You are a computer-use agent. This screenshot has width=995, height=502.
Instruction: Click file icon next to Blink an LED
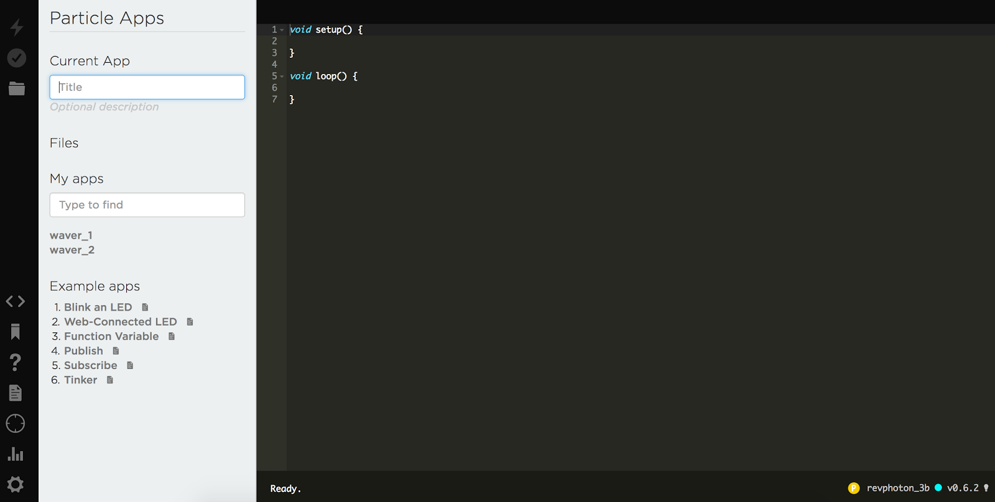pyautogui.click(x=145, y=307)
